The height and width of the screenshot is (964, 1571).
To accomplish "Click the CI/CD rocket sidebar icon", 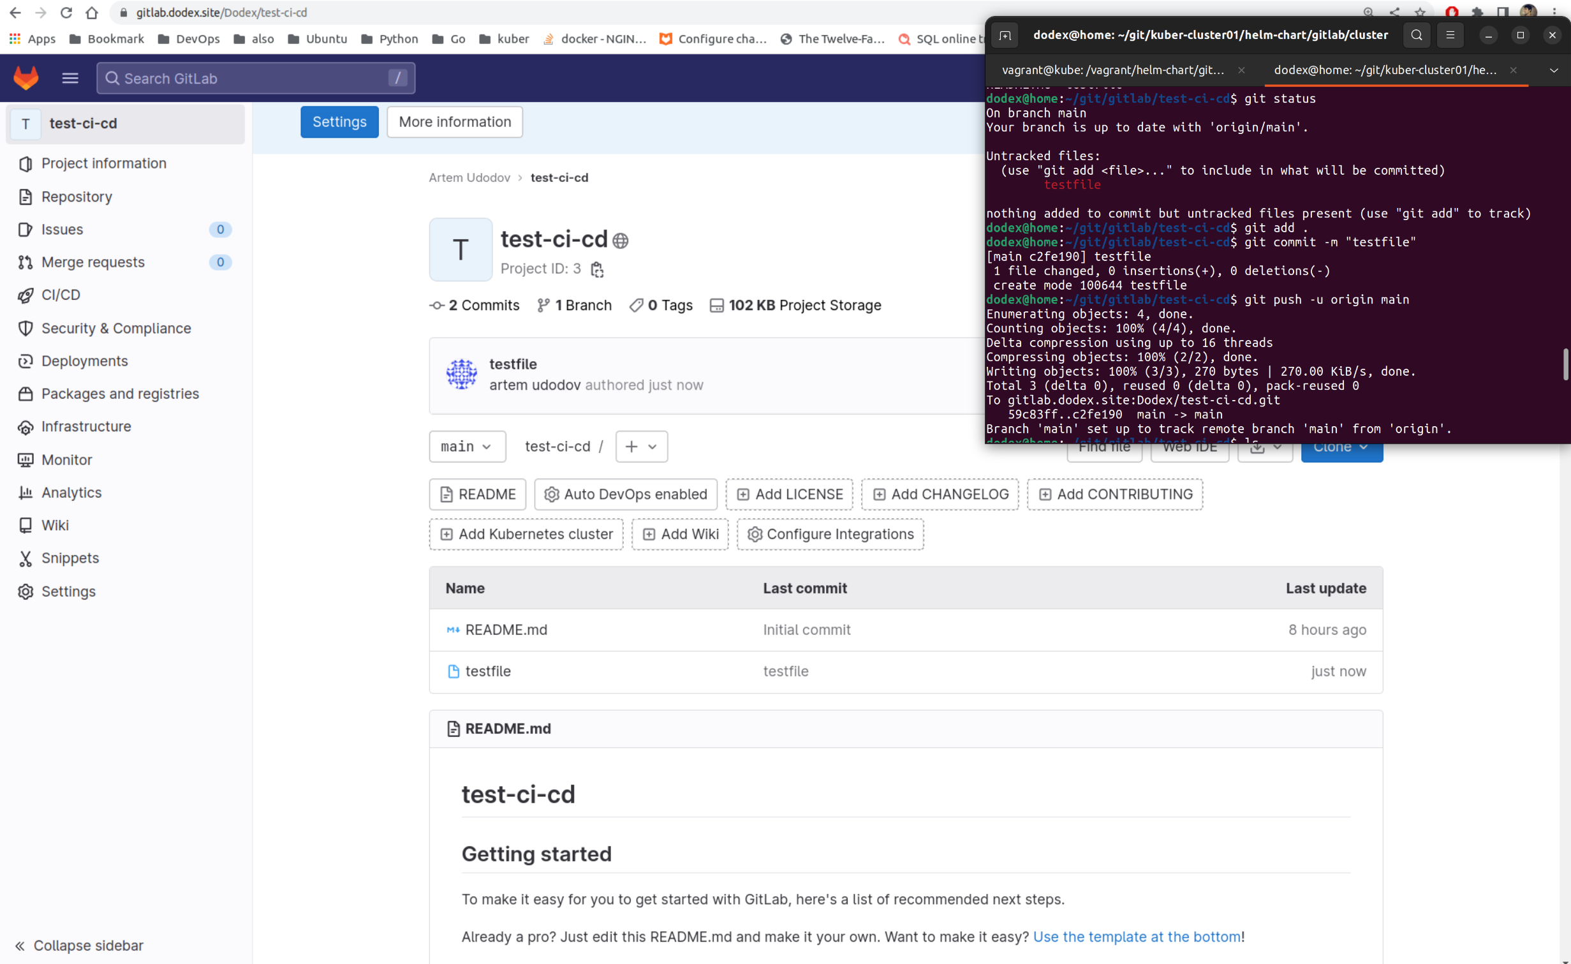I will click(x=26, y=295).
